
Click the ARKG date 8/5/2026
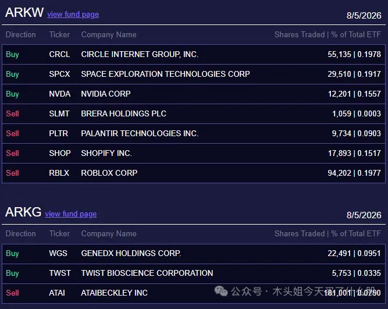coord(364,215)
